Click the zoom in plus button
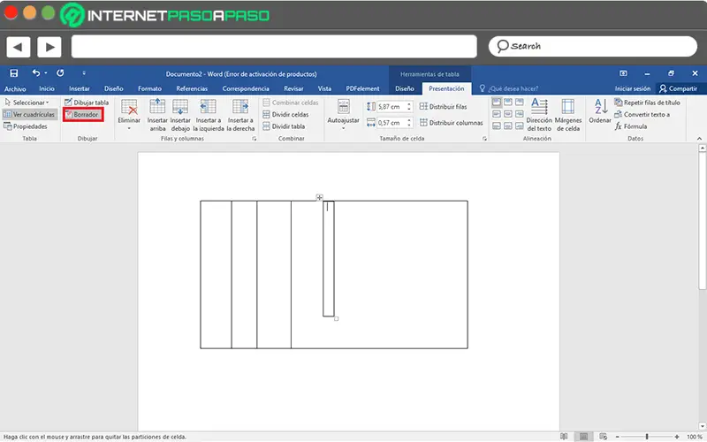The width and height of the screenshot is (707, 442). (677, 437)
